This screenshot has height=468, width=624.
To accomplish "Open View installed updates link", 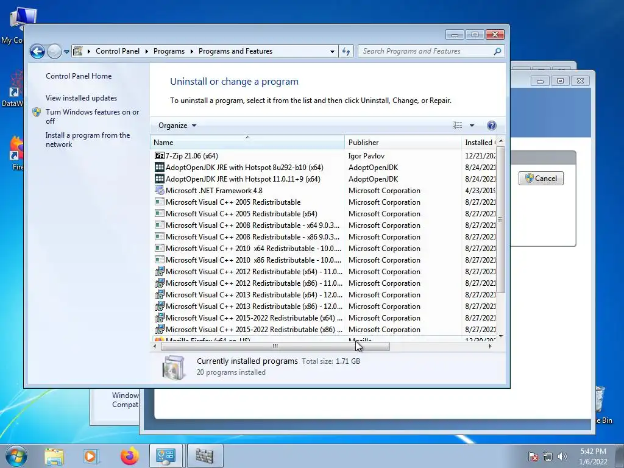I will click(x=81, y=98).
